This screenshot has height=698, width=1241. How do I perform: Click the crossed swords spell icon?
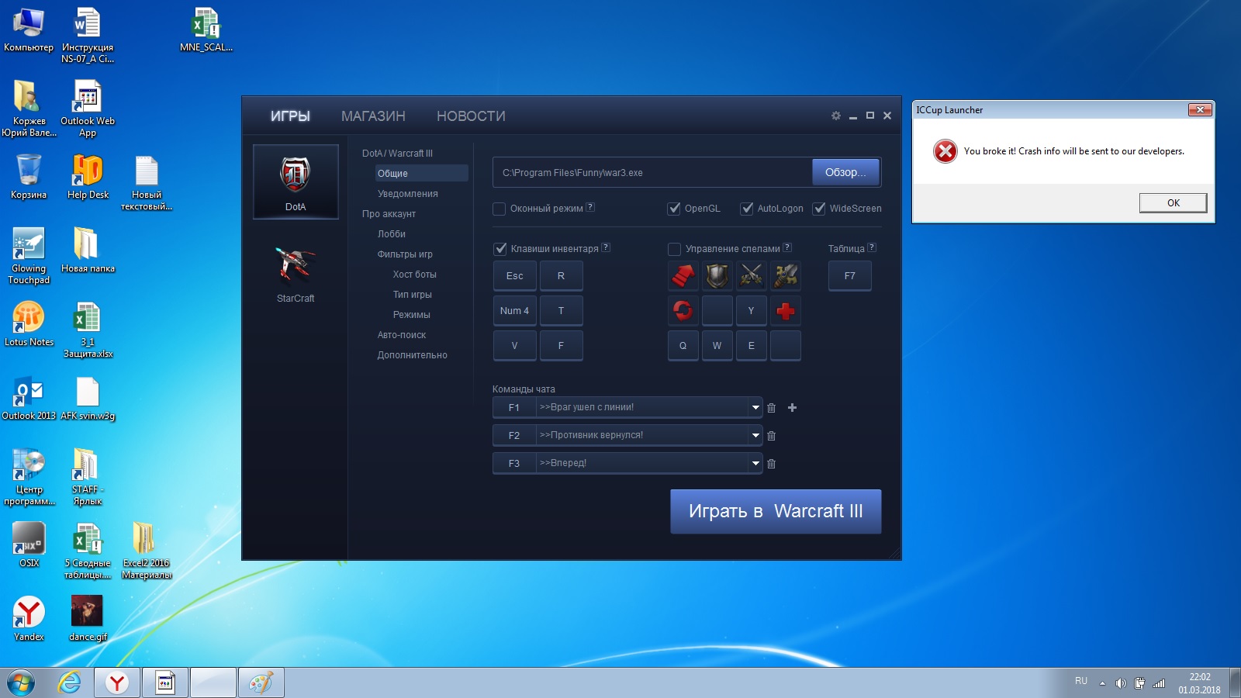[751, 276]
